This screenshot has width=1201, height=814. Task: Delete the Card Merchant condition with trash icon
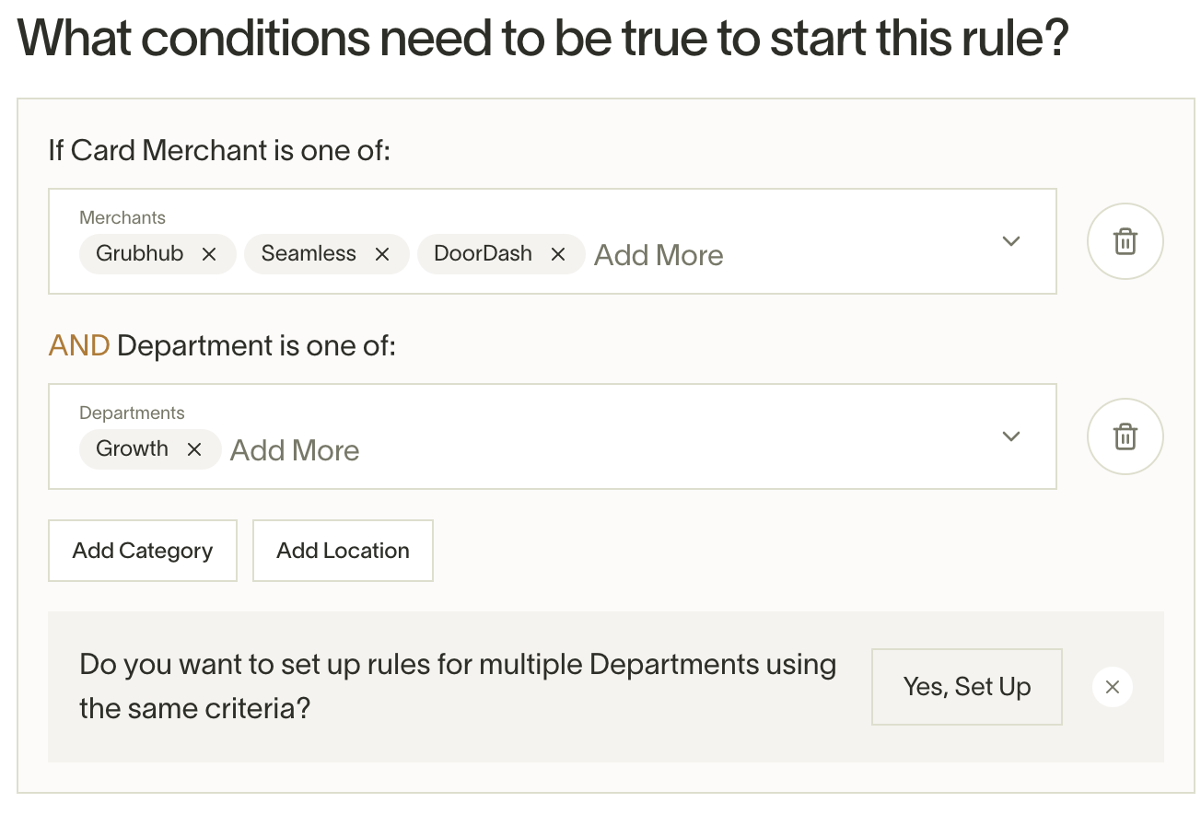click(1125, 241)
